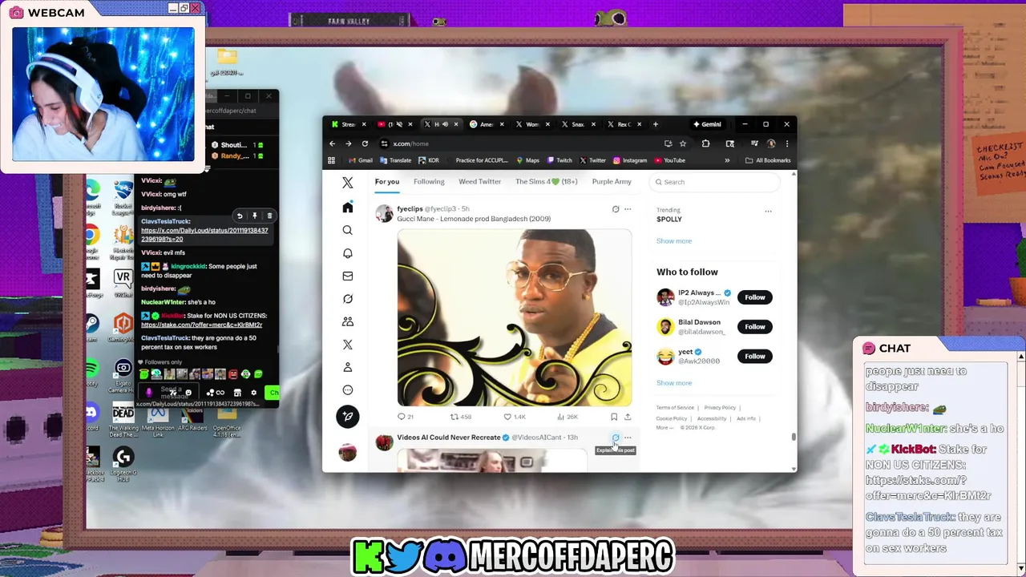
Task: Open more options on the fyeclips post
Action: [628, 209]
